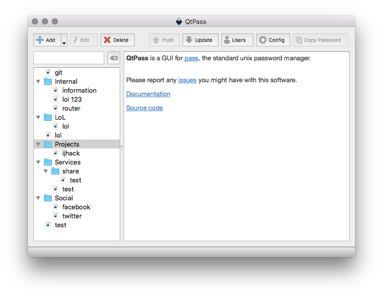Click the Update toolbar button
Image resolution: width=383 pixels, height=297 pixels.
tap(200, 40)
